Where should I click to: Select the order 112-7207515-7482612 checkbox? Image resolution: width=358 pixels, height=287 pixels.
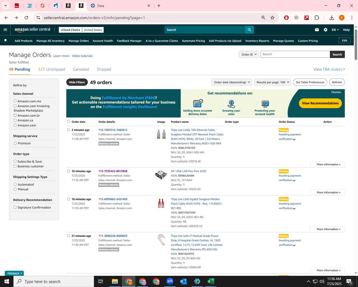pyautogui.click(x=69, y=130)
